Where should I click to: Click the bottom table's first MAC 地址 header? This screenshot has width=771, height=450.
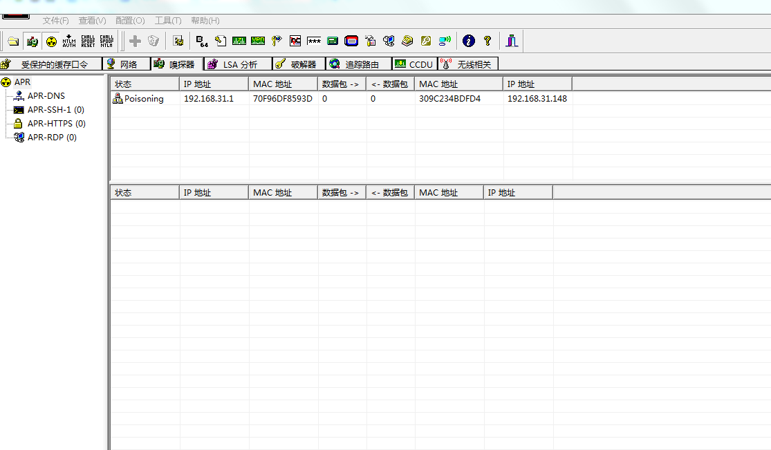284,193
